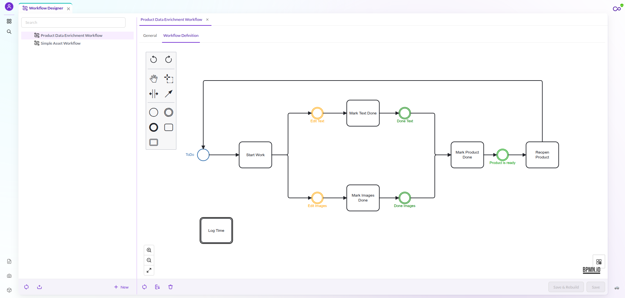Select the Mark Text Done task
625x298 pixels.
tap(363, 113)
